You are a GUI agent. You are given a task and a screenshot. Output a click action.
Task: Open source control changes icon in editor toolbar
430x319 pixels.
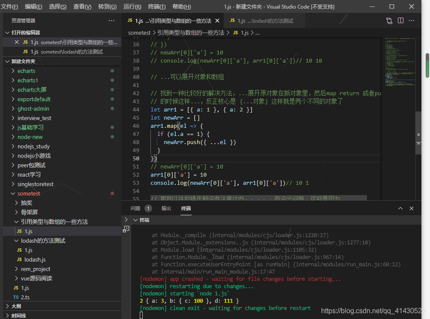389,21
